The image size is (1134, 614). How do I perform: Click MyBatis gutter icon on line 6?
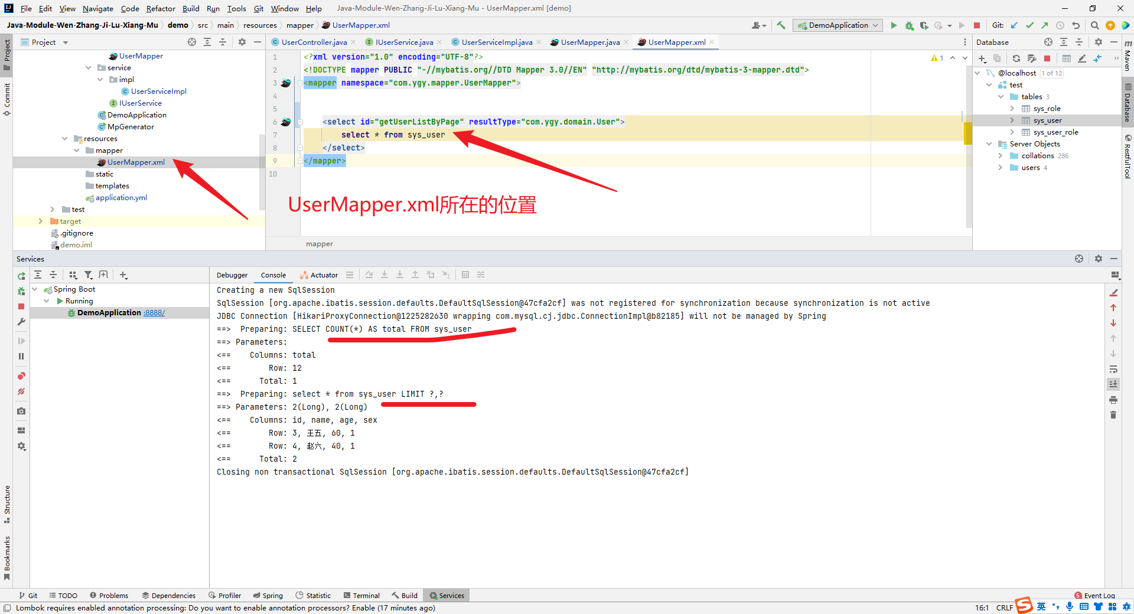286,122
